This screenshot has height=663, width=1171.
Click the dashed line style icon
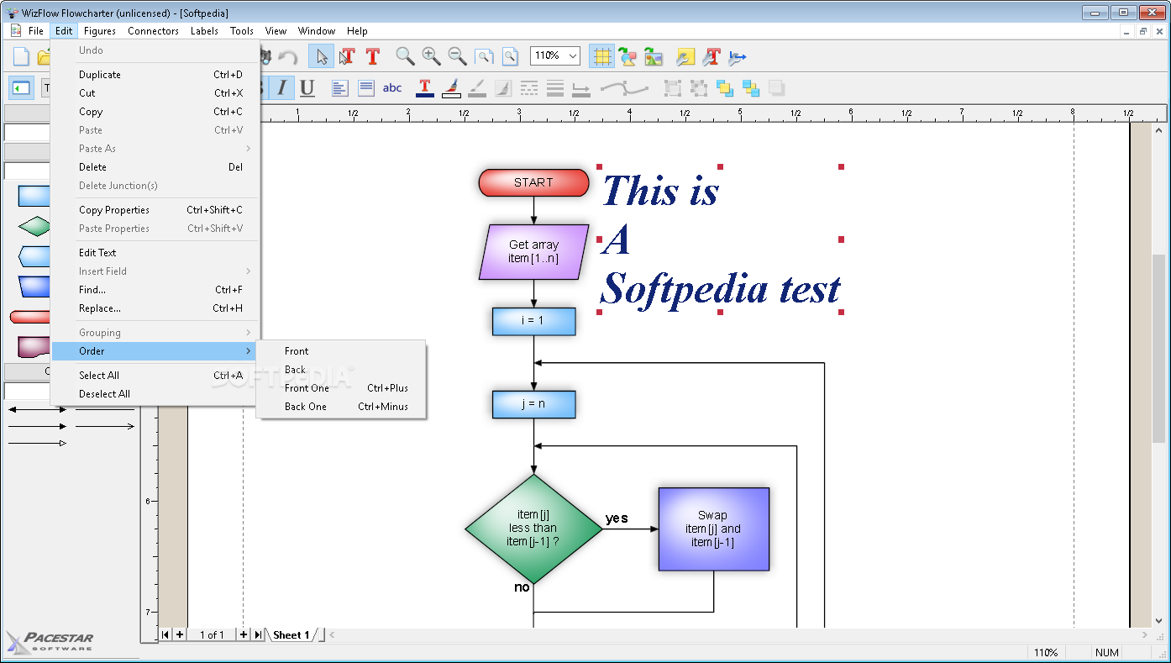[529, 87]
